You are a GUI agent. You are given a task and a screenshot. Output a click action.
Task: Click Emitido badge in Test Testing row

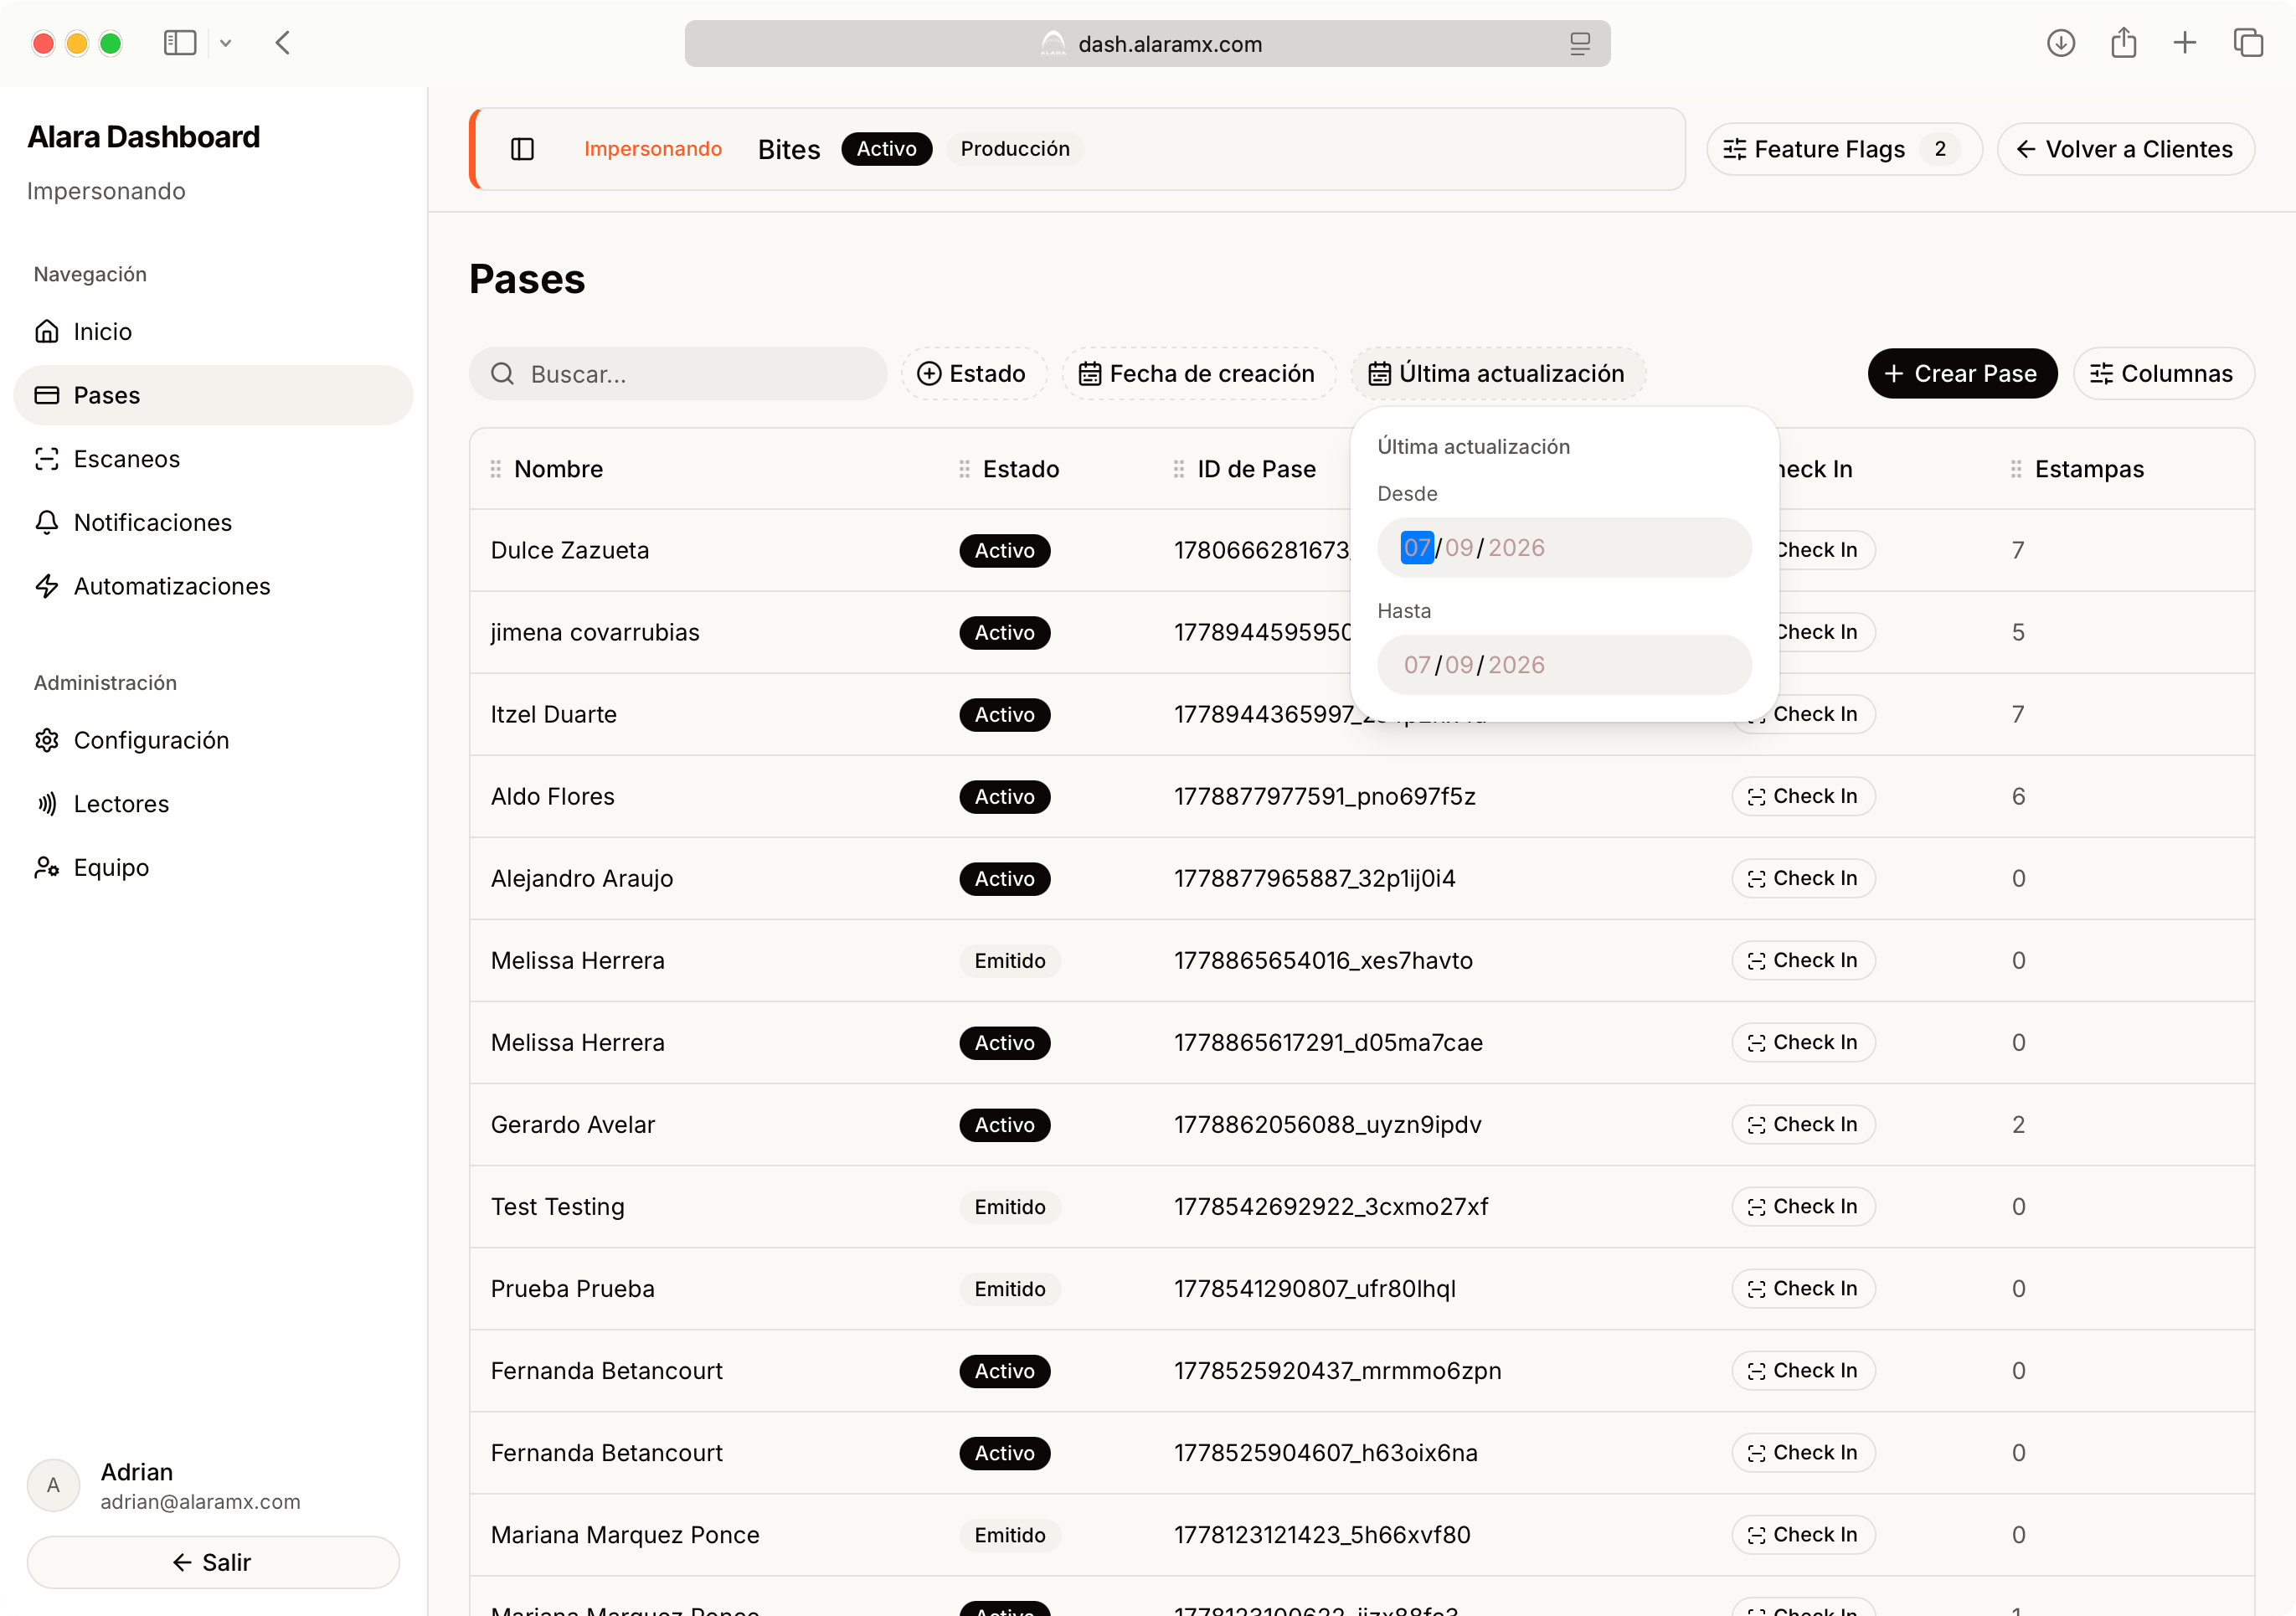pos(1010,1206)
